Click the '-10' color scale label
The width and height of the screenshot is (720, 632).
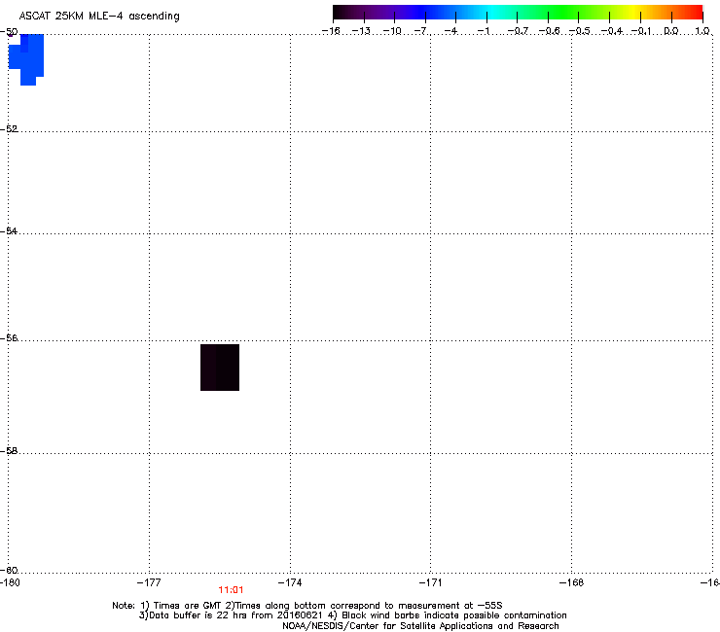(392, 31)
